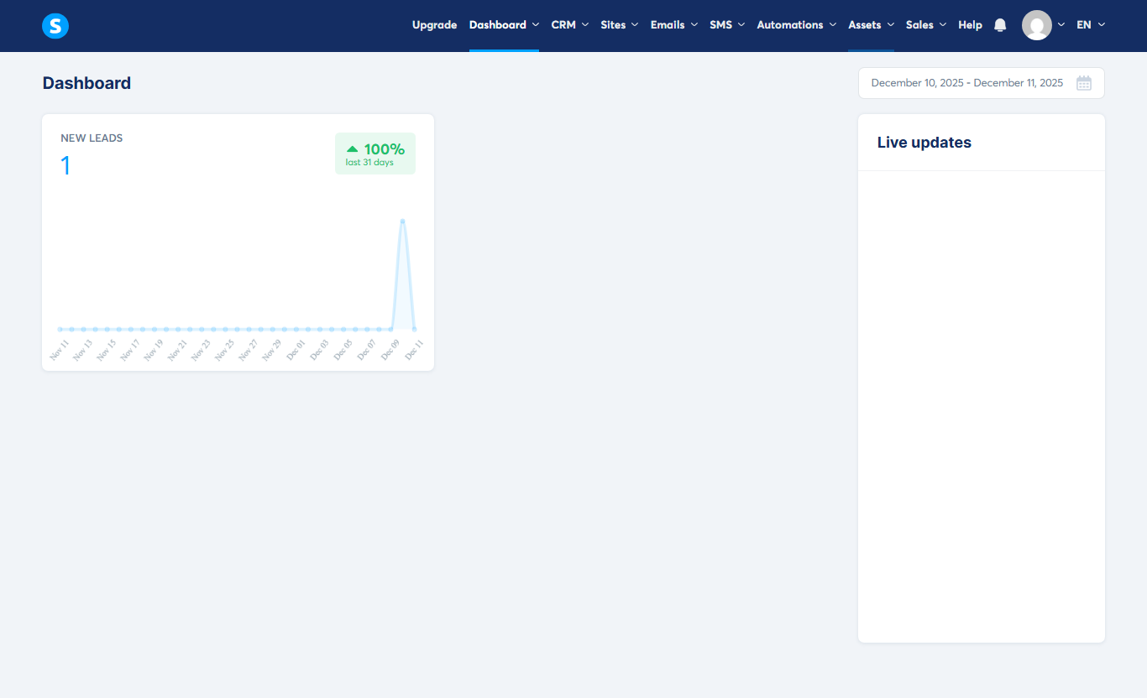This screenshot has height=698, width=1147.
Task: Open the Sites menu
Action: (x=619, y=25)
